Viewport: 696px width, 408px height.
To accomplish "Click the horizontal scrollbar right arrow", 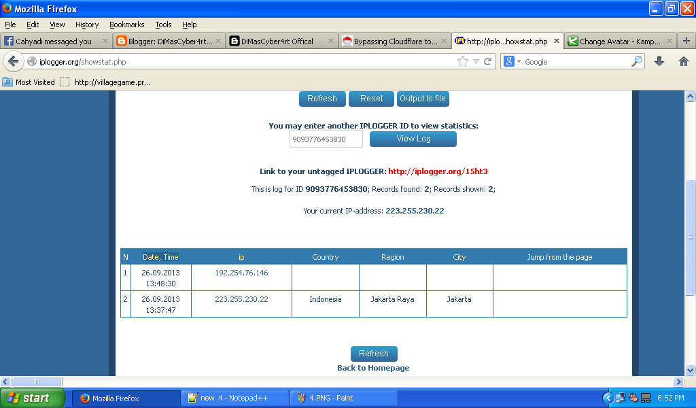I will [x=678, y=381].
